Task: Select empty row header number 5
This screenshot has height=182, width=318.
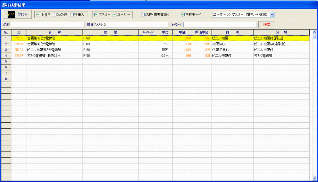Action: (x=6, y=61)
